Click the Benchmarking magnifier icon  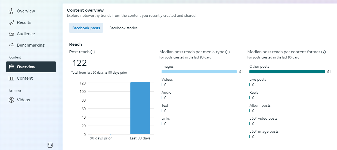11,45
